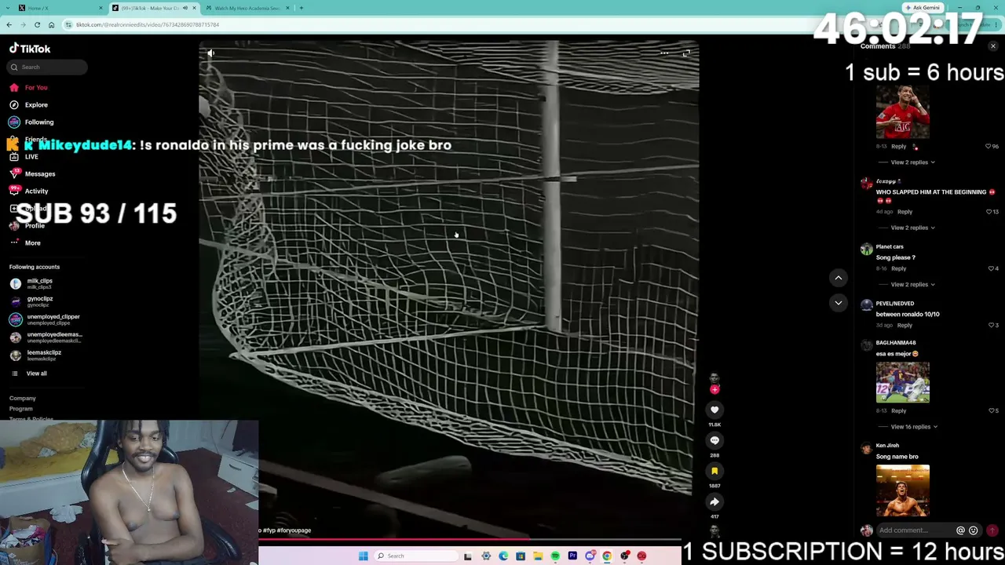Open the unemployedleemas account
The image size is (1005, 565).
coord(46,337)
